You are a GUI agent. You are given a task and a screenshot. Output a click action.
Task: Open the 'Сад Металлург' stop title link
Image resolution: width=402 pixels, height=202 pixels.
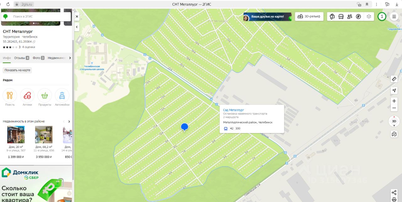(x=233, y=110)
